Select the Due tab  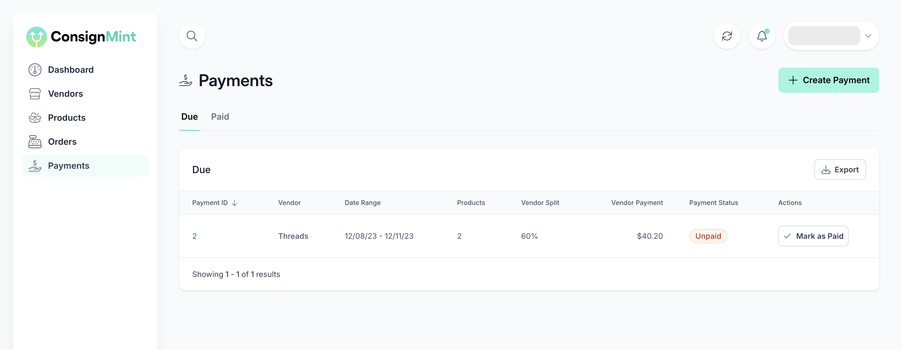point(189,117)
